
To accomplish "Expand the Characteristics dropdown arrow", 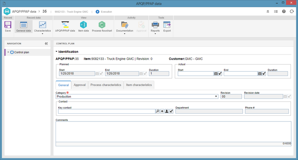I will 43,34.
